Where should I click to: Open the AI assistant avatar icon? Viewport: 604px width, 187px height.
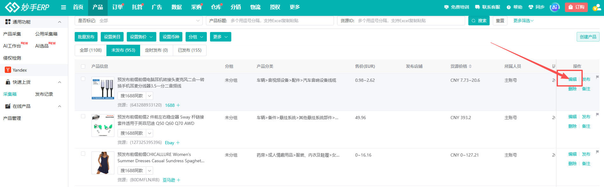[554, 7]
